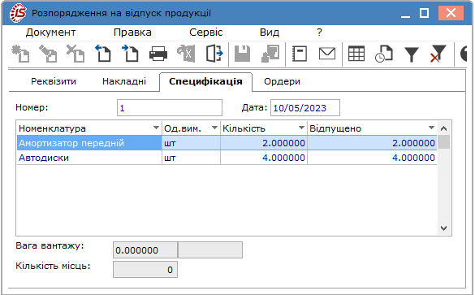475x295 pixels.
Task: Click the Номер input field
Action: pos(170,107)
